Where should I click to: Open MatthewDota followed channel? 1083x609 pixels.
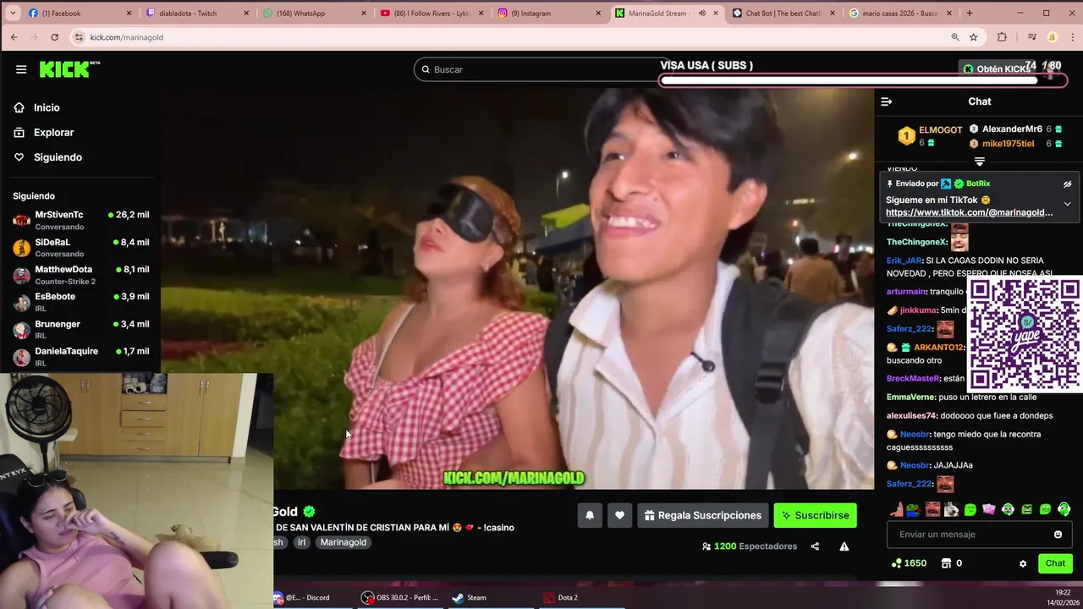pyautogui.click(x=80, y=275)
